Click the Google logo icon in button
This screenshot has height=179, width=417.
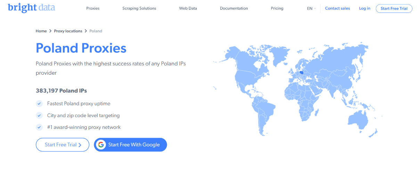[101, 145]
